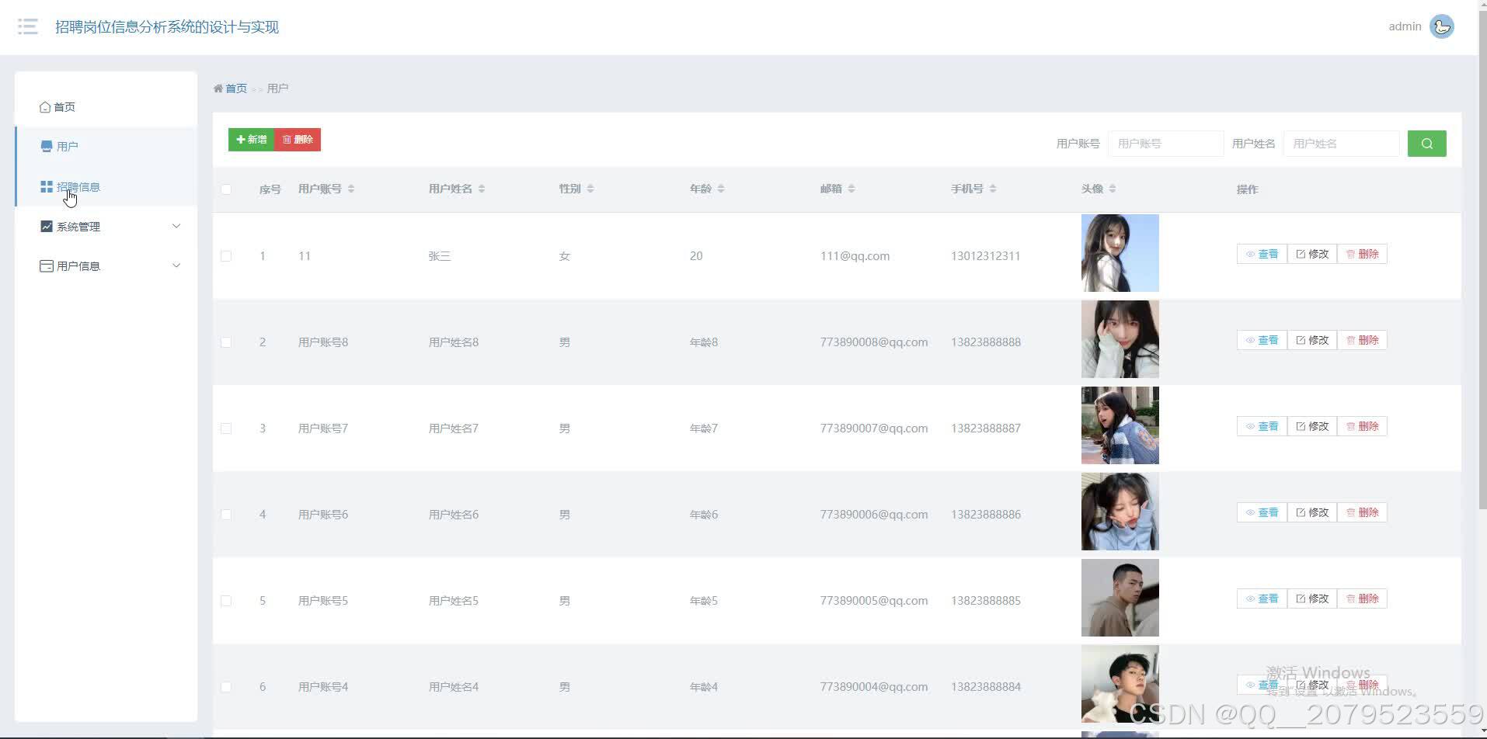
Task: Expand the 用户信息 chevron arrow
Action: click(x=176, y=266)
